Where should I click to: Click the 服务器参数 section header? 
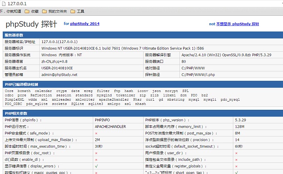143,35
